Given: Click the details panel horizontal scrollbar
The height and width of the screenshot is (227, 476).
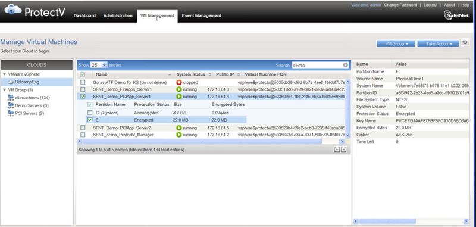Looking at the screenshot, I should point(388,222).
